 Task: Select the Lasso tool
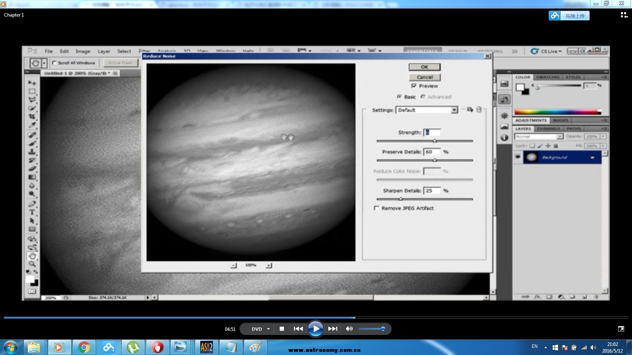click(32, 99)
